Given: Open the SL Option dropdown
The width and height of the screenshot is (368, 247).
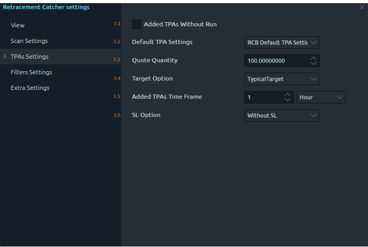Looking at the screenshot, I should (277, 115).
